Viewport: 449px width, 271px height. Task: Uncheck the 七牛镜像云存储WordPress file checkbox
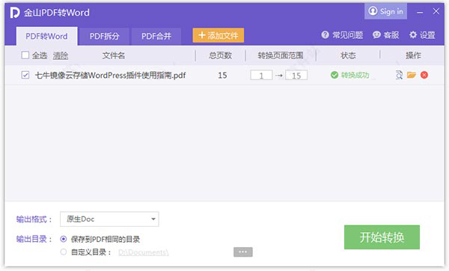coord(25,75)
